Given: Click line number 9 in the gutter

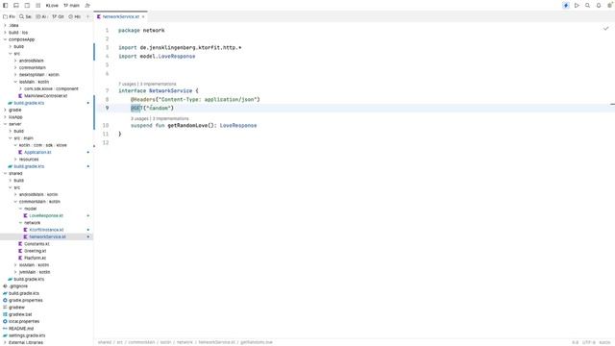Looking at the screenshot, I should click(107, 108).
